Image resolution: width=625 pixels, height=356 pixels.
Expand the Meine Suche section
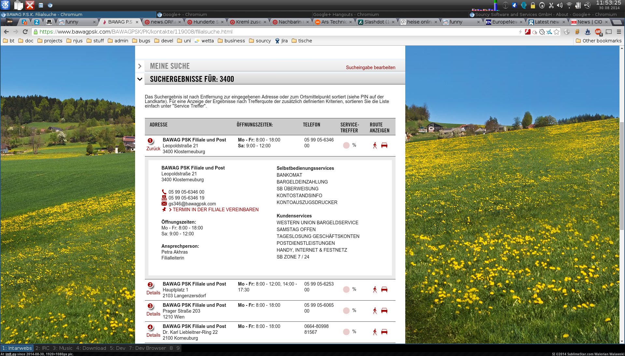pos(140,66)
